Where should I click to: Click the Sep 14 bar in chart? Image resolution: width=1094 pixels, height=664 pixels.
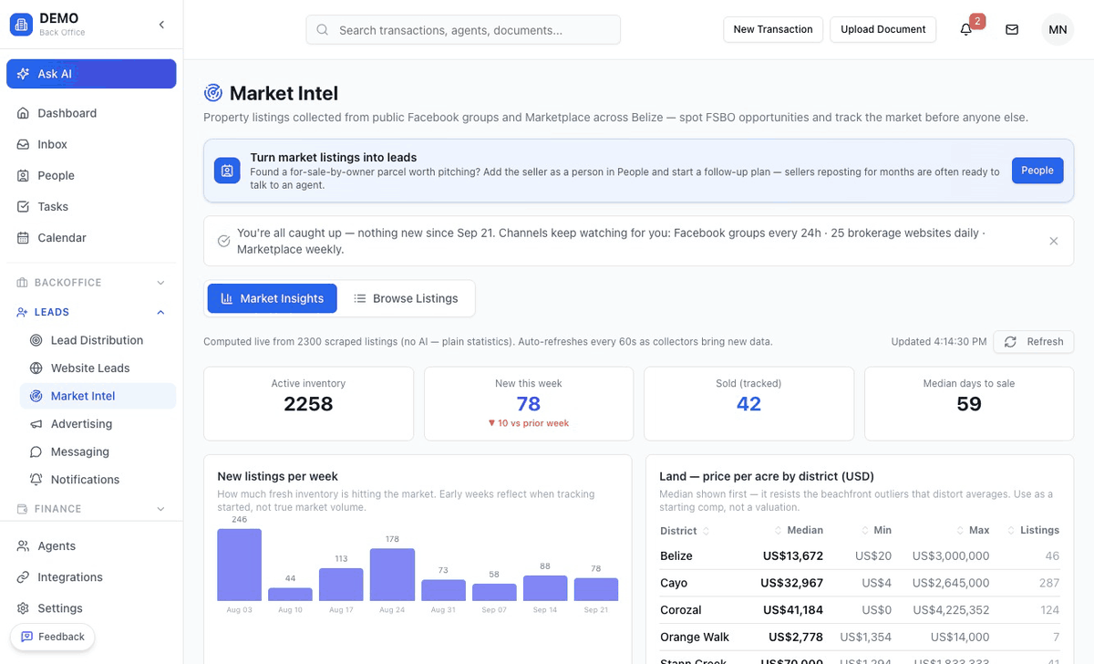545,588
